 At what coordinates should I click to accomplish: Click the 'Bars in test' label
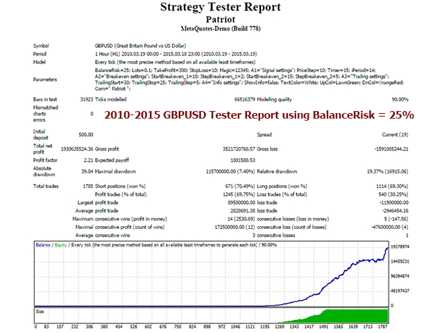pyautogui.click(x=44, y=99)
